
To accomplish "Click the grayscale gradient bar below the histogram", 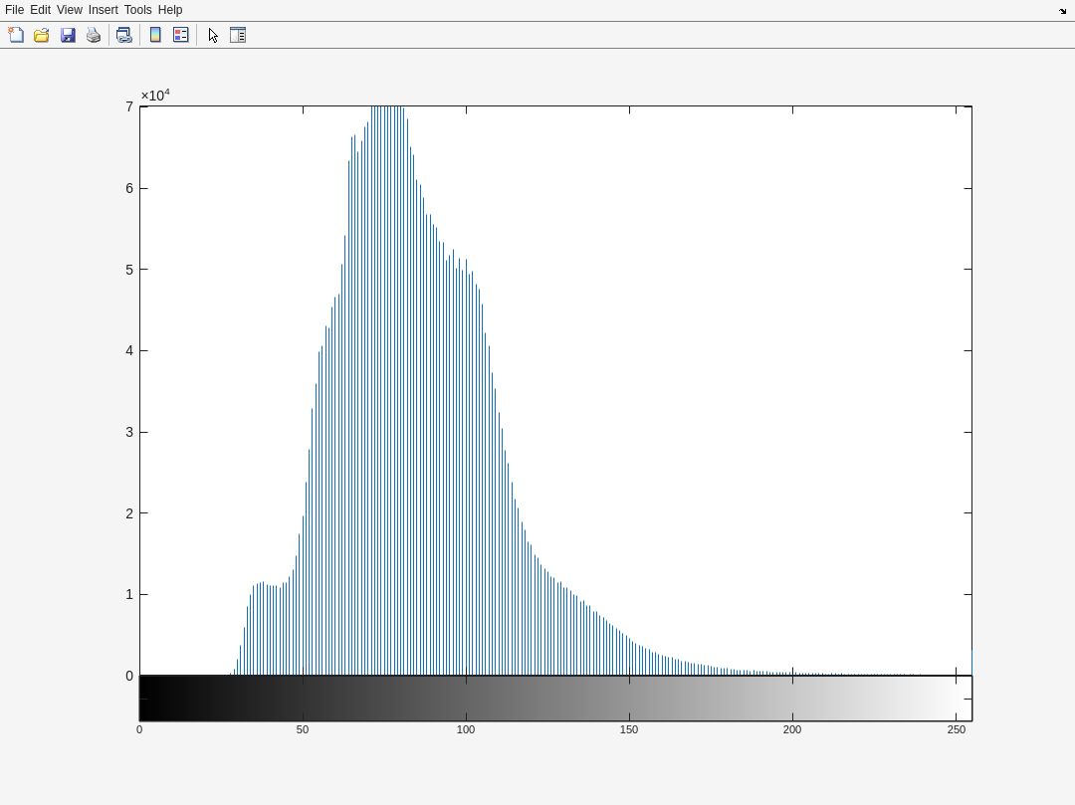I will click(x=555, y=699).
